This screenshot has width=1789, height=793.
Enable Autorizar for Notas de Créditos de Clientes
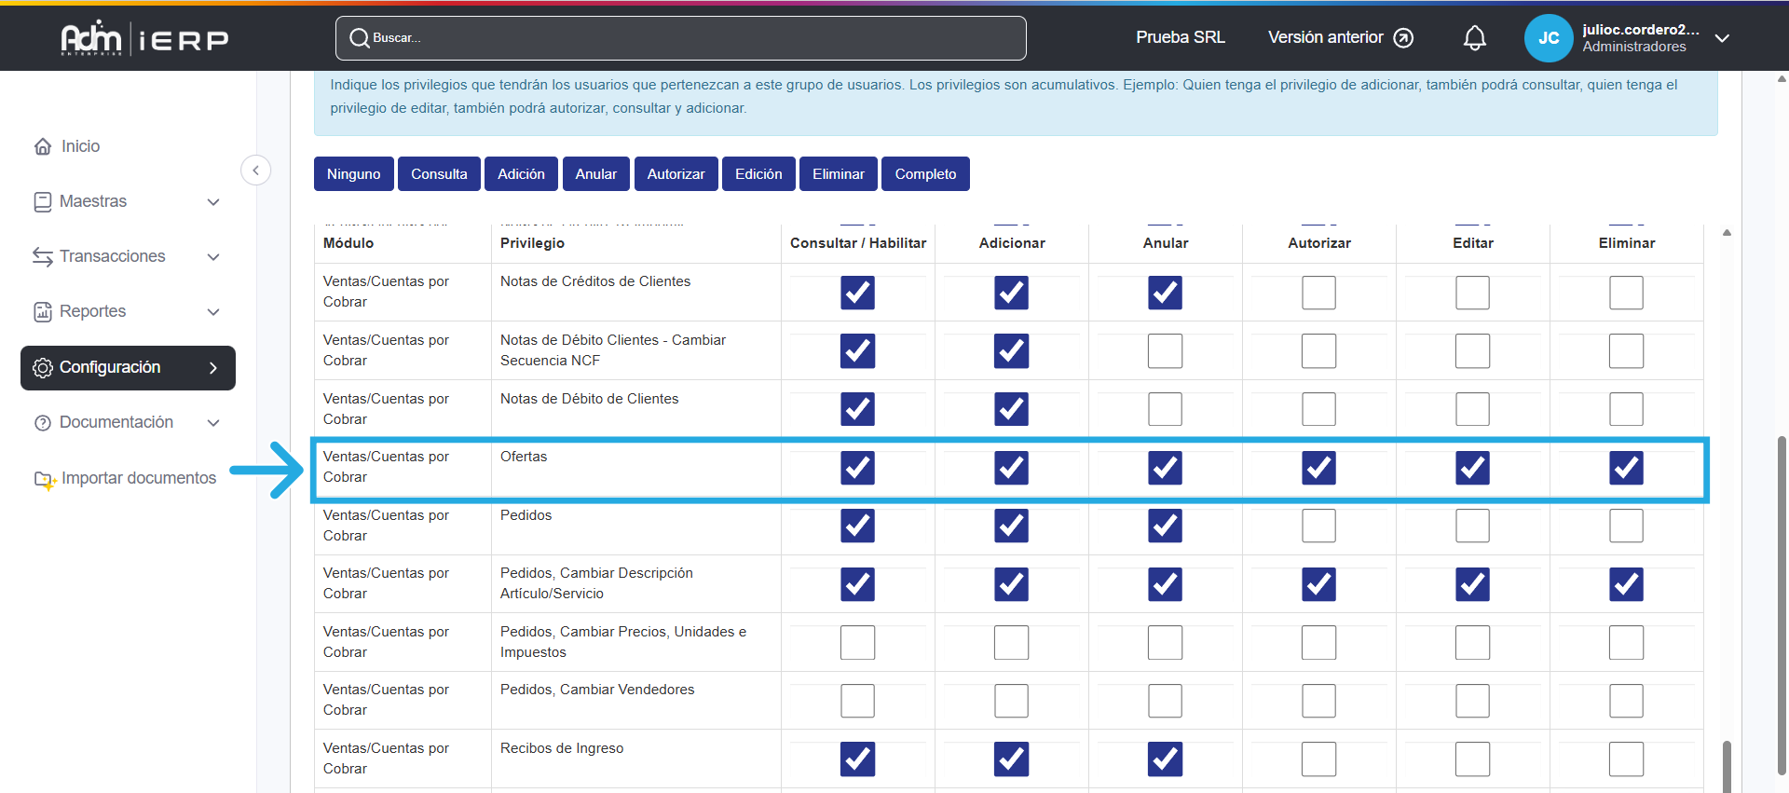1318,293
